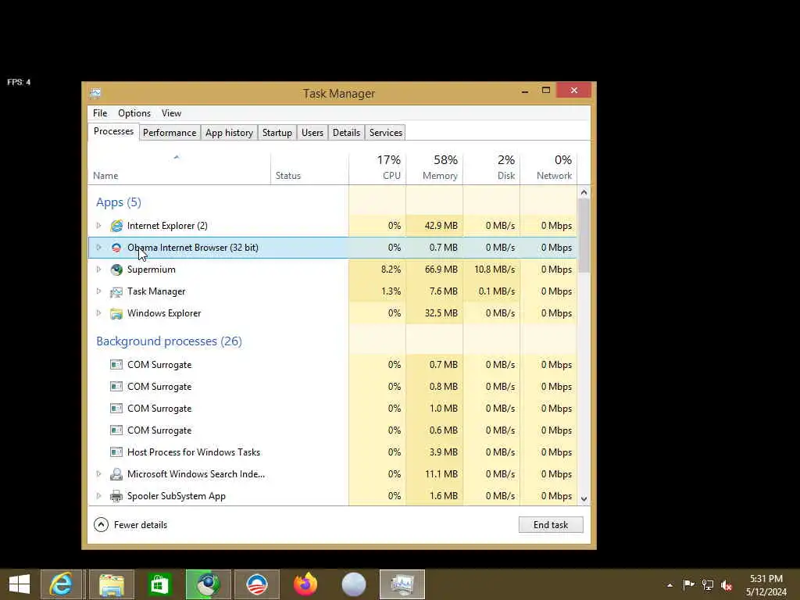Click the Host Process for Windows Tasks icon
This screenshot has width=800, height=600.
[116, 452]
